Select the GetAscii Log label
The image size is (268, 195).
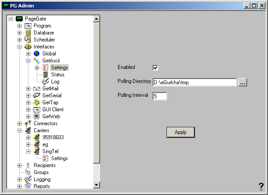coord(55,82)
